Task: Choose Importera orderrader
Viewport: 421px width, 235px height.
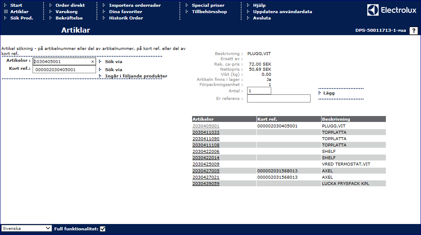Action: point(135,5)
